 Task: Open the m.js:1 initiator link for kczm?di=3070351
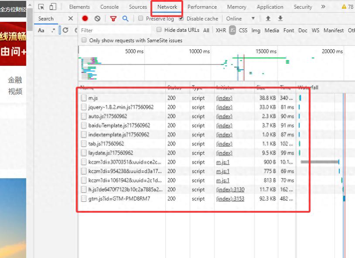coord(223,162)
